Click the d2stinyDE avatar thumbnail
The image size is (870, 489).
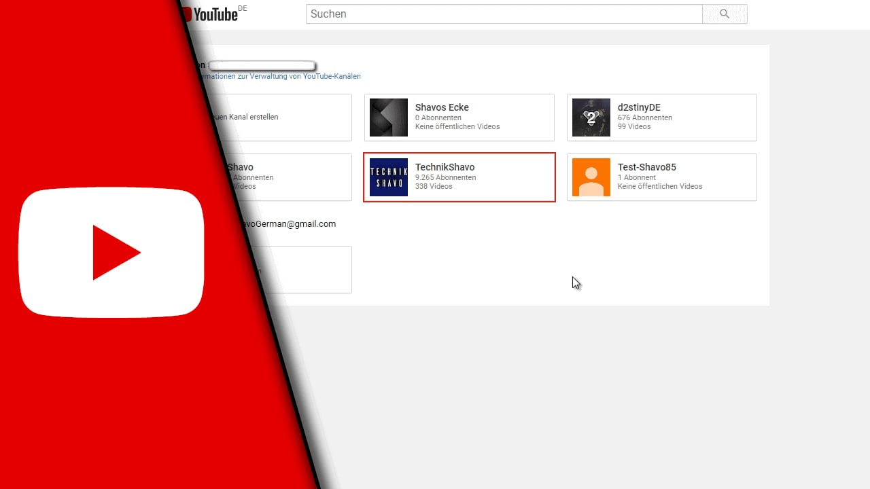[x=591, y=117]
